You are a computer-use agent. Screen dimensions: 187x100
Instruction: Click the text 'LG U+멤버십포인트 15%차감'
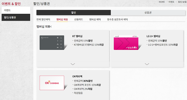point(163,45)
